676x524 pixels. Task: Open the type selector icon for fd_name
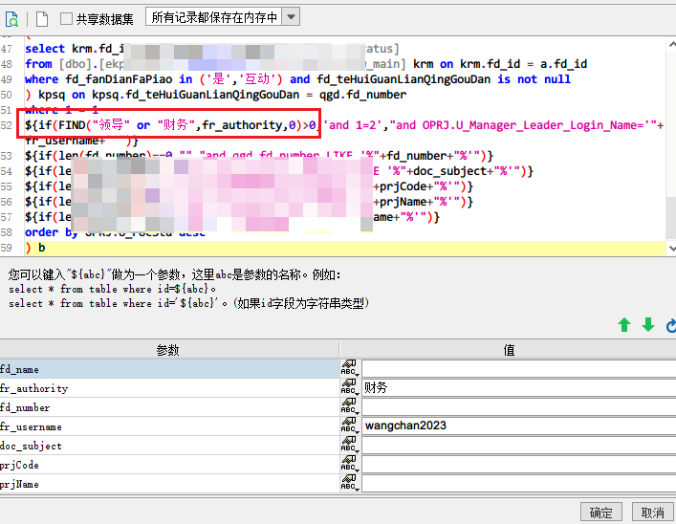[x=349, y=369]
